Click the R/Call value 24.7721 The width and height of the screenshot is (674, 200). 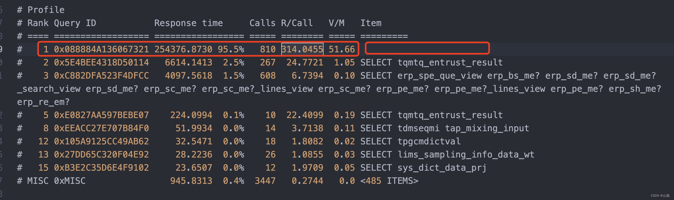[305, 62]
